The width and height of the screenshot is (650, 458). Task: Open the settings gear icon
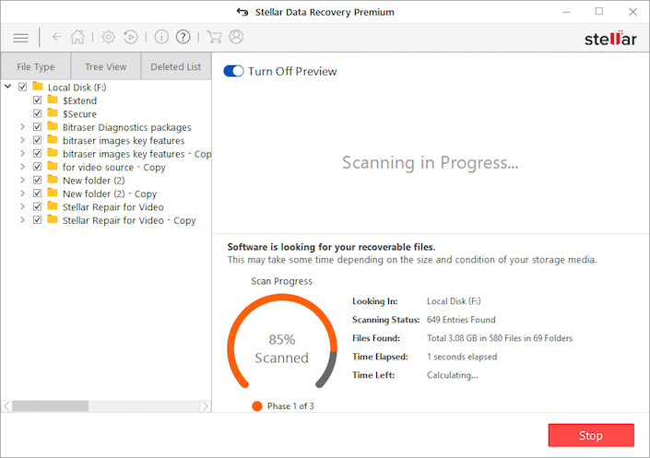click(109, 38)
